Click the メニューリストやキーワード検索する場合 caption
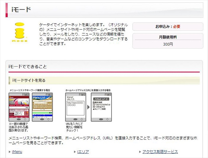 (30, 90)
